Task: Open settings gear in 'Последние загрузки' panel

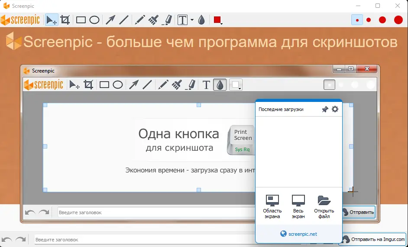Action: [335, 109]
